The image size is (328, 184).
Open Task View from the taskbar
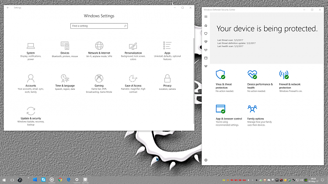click(12, 180)
